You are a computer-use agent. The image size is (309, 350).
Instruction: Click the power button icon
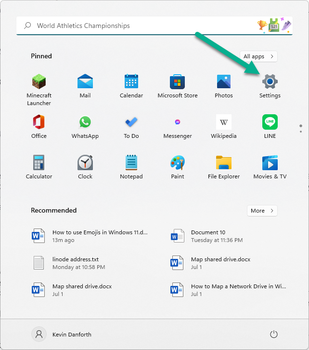tap(273, 335)
